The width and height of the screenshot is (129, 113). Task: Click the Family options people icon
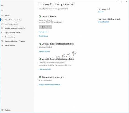pyautogui.click(x=2, y=45)
